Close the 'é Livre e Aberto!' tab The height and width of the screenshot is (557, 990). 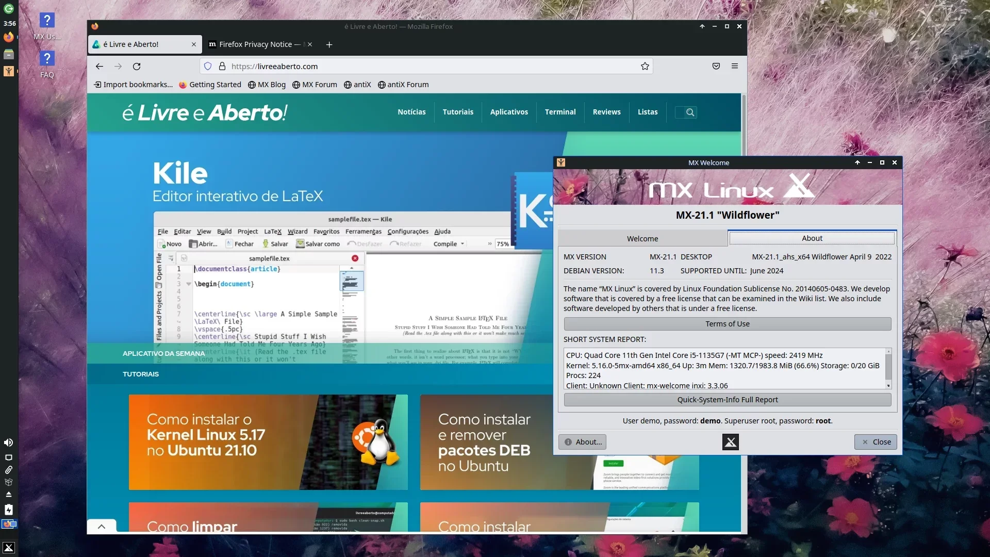tap(194, 44)
